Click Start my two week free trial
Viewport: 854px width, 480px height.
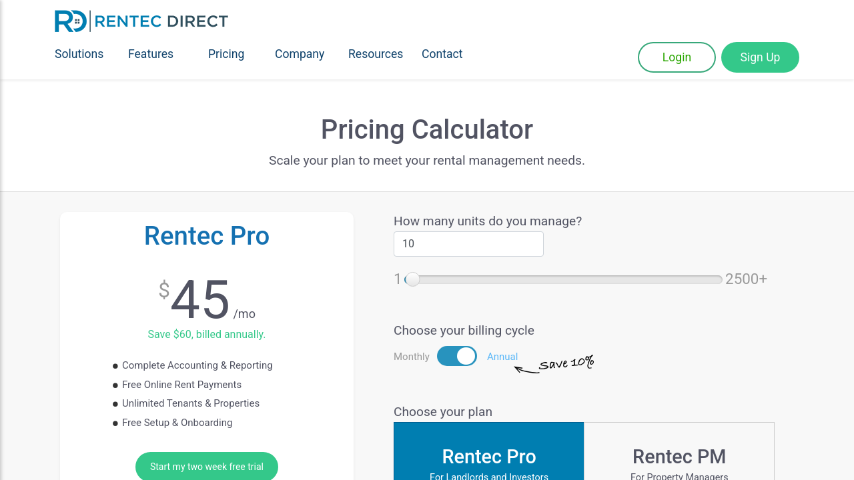point(207,467)
